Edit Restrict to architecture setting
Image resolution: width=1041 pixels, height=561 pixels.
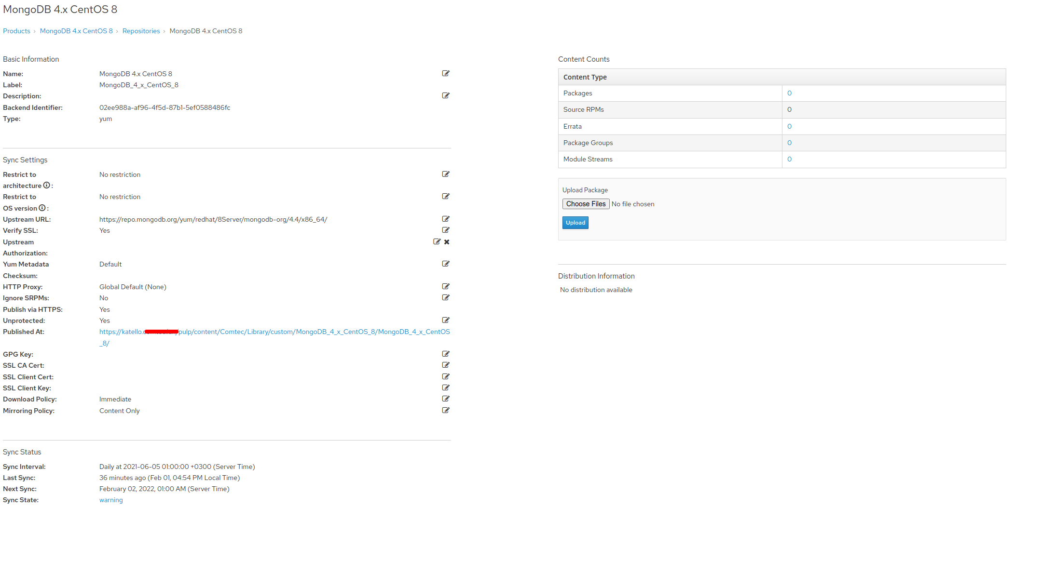click(446, 174)
